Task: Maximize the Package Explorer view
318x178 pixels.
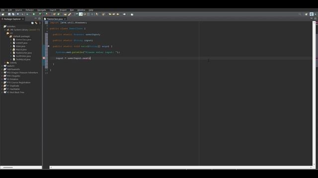Action: pos(39,19)
